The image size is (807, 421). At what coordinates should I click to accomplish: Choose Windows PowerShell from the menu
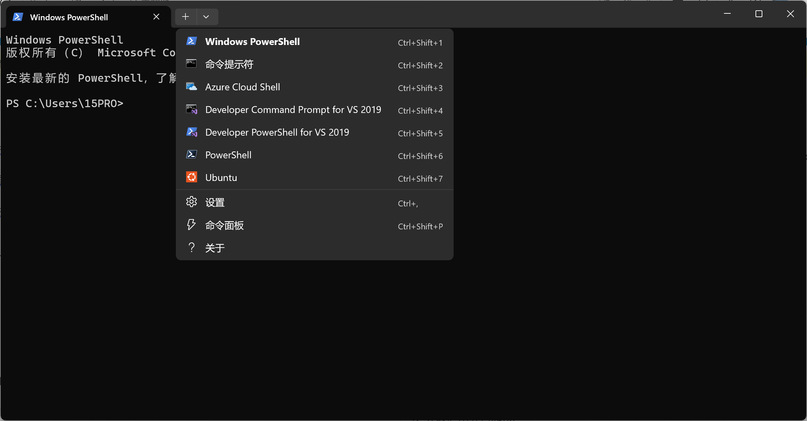tap(315, 42)
